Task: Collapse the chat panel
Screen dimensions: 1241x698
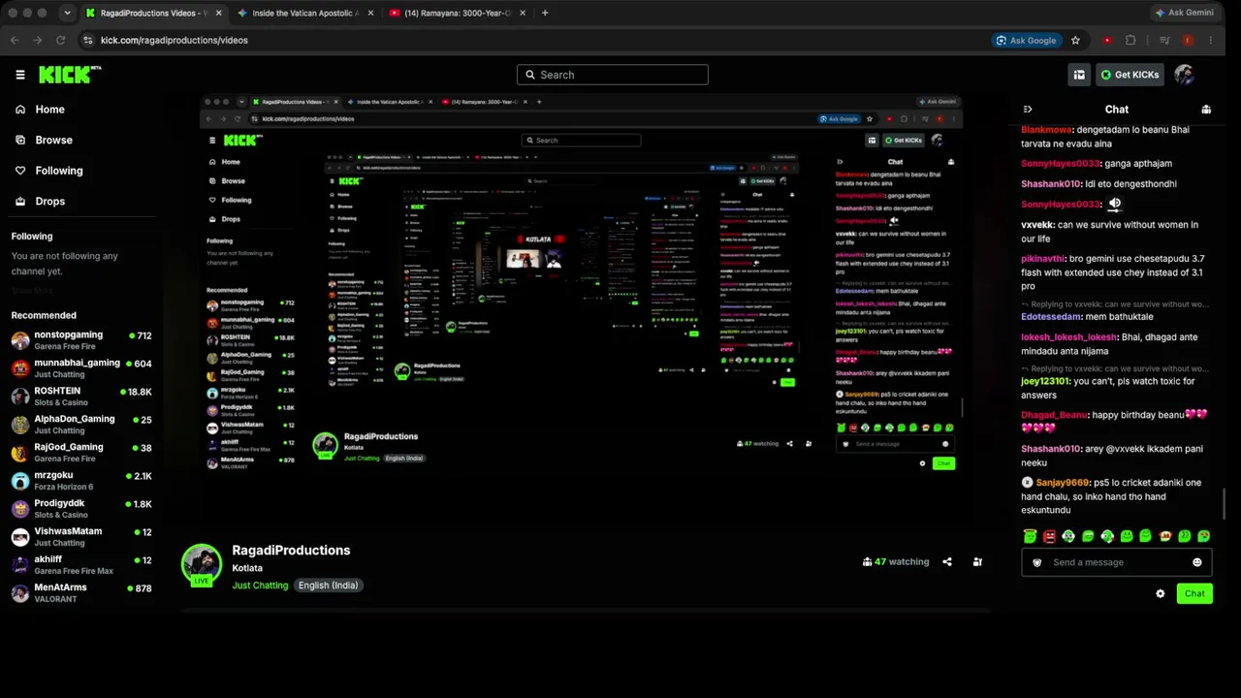Action: point(1028,110)
